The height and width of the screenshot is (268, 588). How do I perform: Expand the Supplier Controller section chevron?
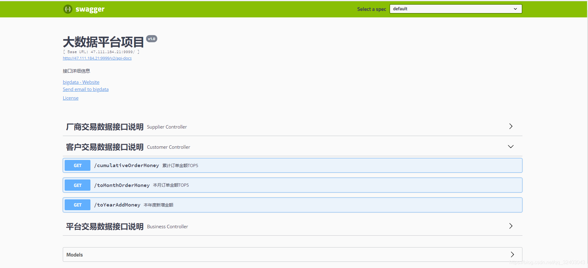point(511,126)
